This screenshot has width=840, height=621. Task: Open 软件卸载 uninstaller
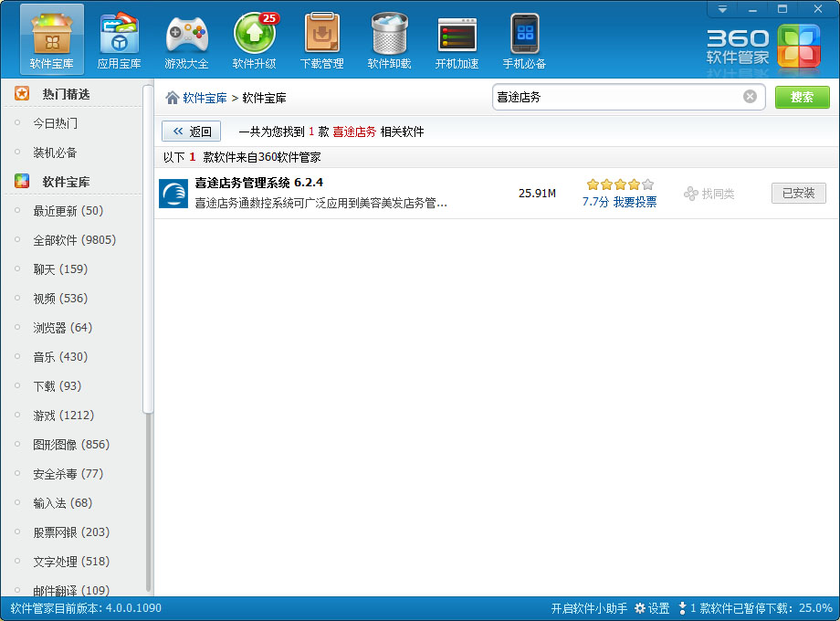(389, 39)
